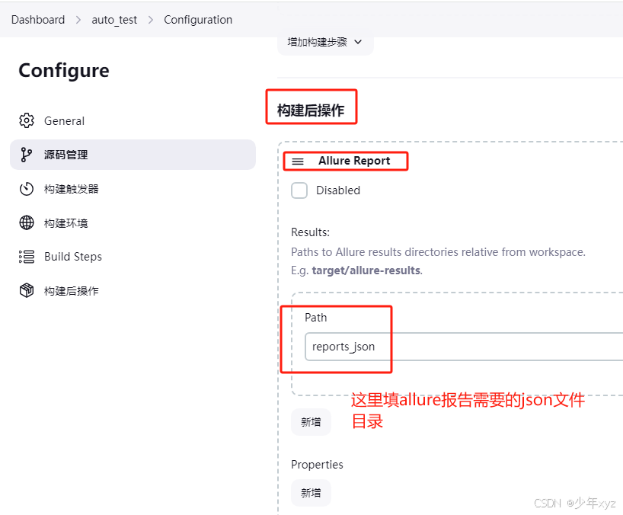Click 新增 button under Properties
The width and height of the screenshot is (623, 515).
pos(311,493)
